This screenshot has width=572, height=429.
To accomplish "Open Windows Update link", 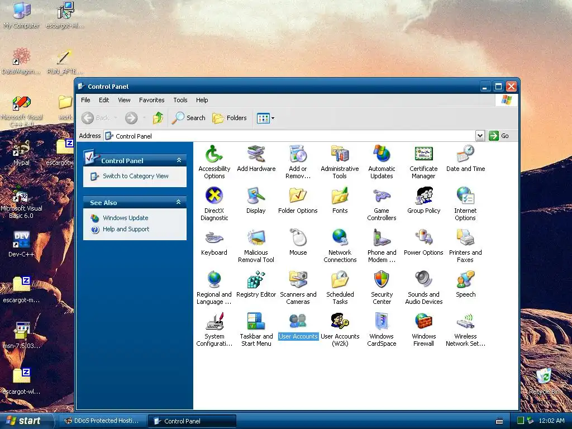I will (126, 218).
